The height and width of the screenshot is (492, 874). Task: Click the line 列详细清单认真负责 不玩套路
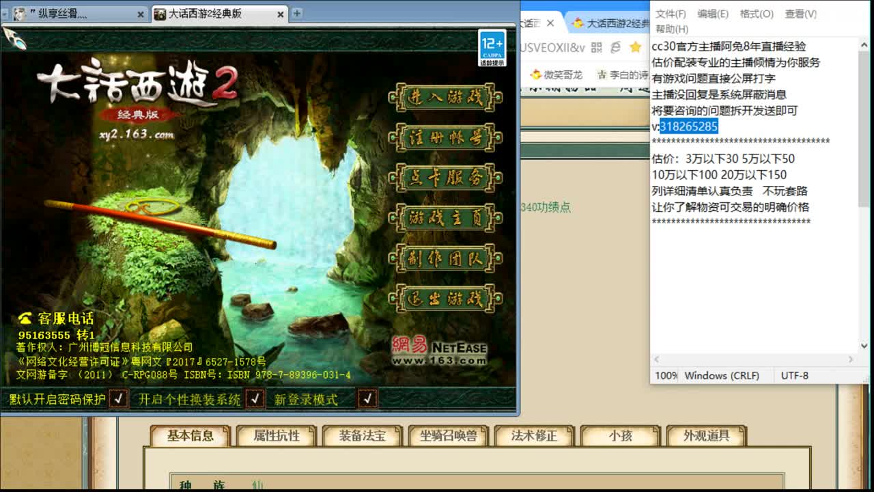click(730, 191)
